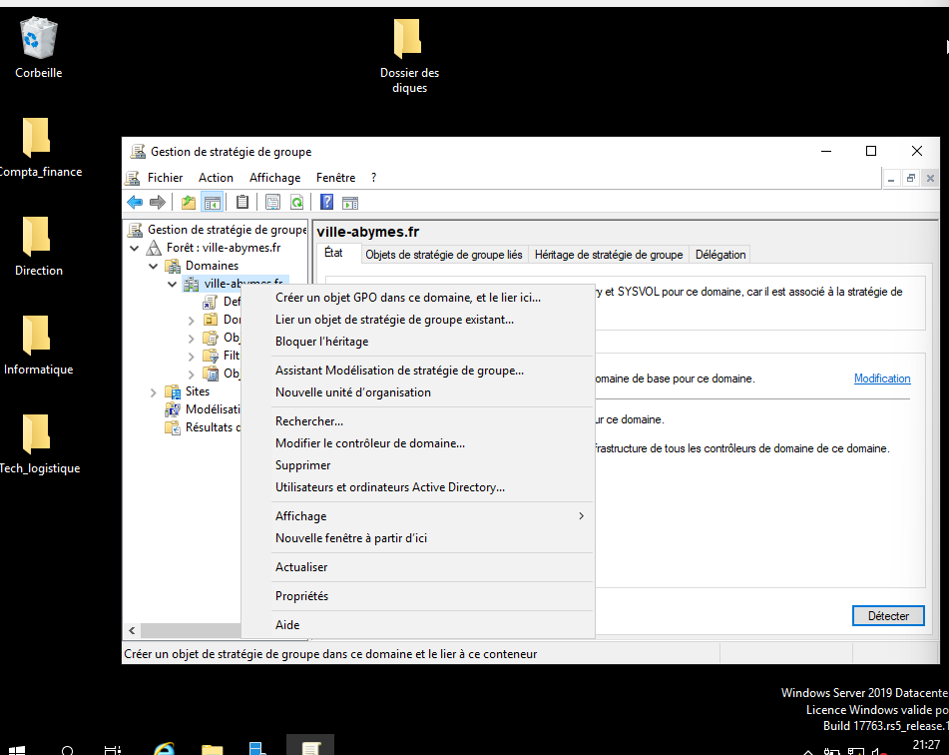Switch to the Délégation tab
This screenshot has width=949, height=755.
pyautogui.click(x=720, y=255)
